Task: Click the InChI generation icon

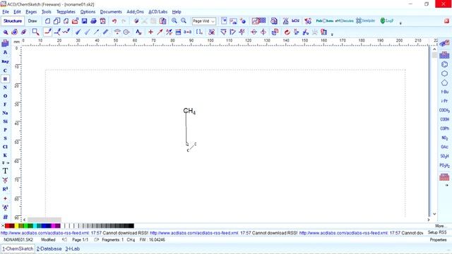Action: click(x=295, y=20)
